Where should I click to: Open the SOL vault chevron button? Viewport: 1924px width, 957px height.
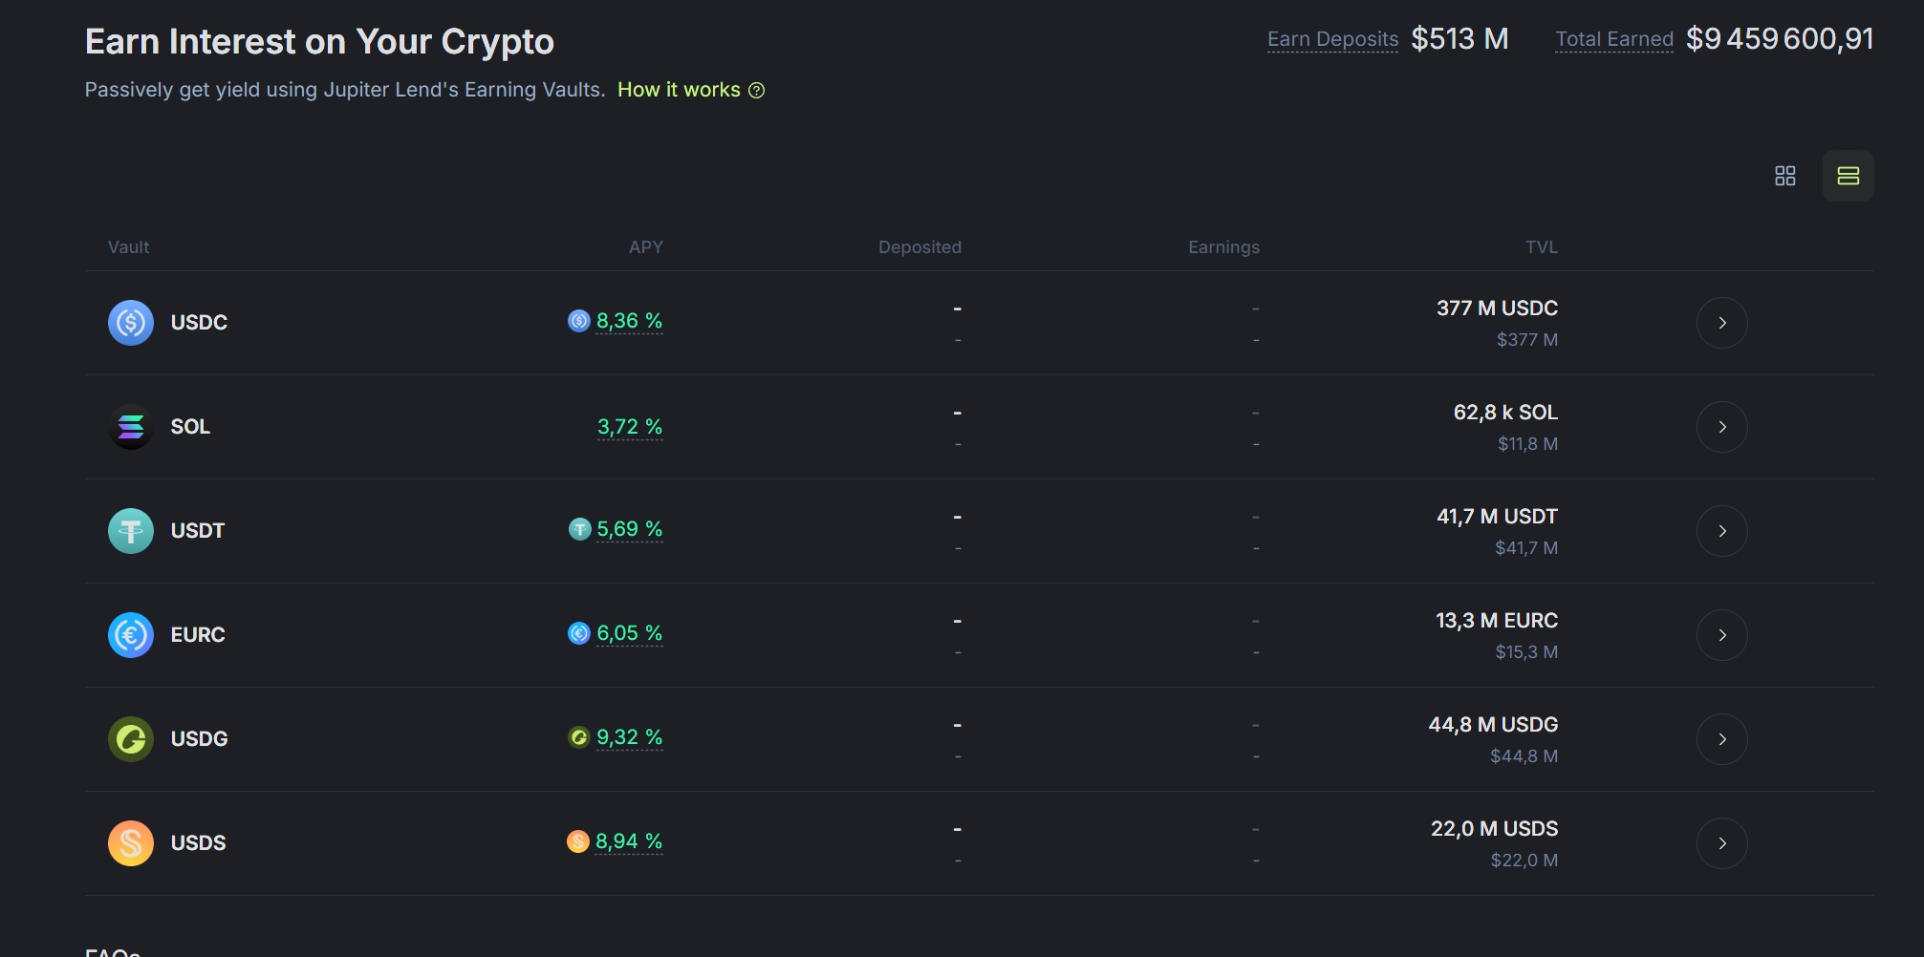pyautogui.click(x=1721, y=427)
